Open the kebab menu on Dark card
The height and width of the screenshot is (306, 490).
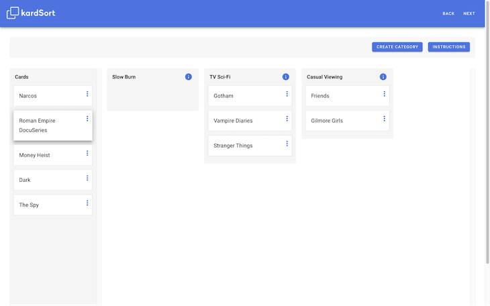(87, 178)
